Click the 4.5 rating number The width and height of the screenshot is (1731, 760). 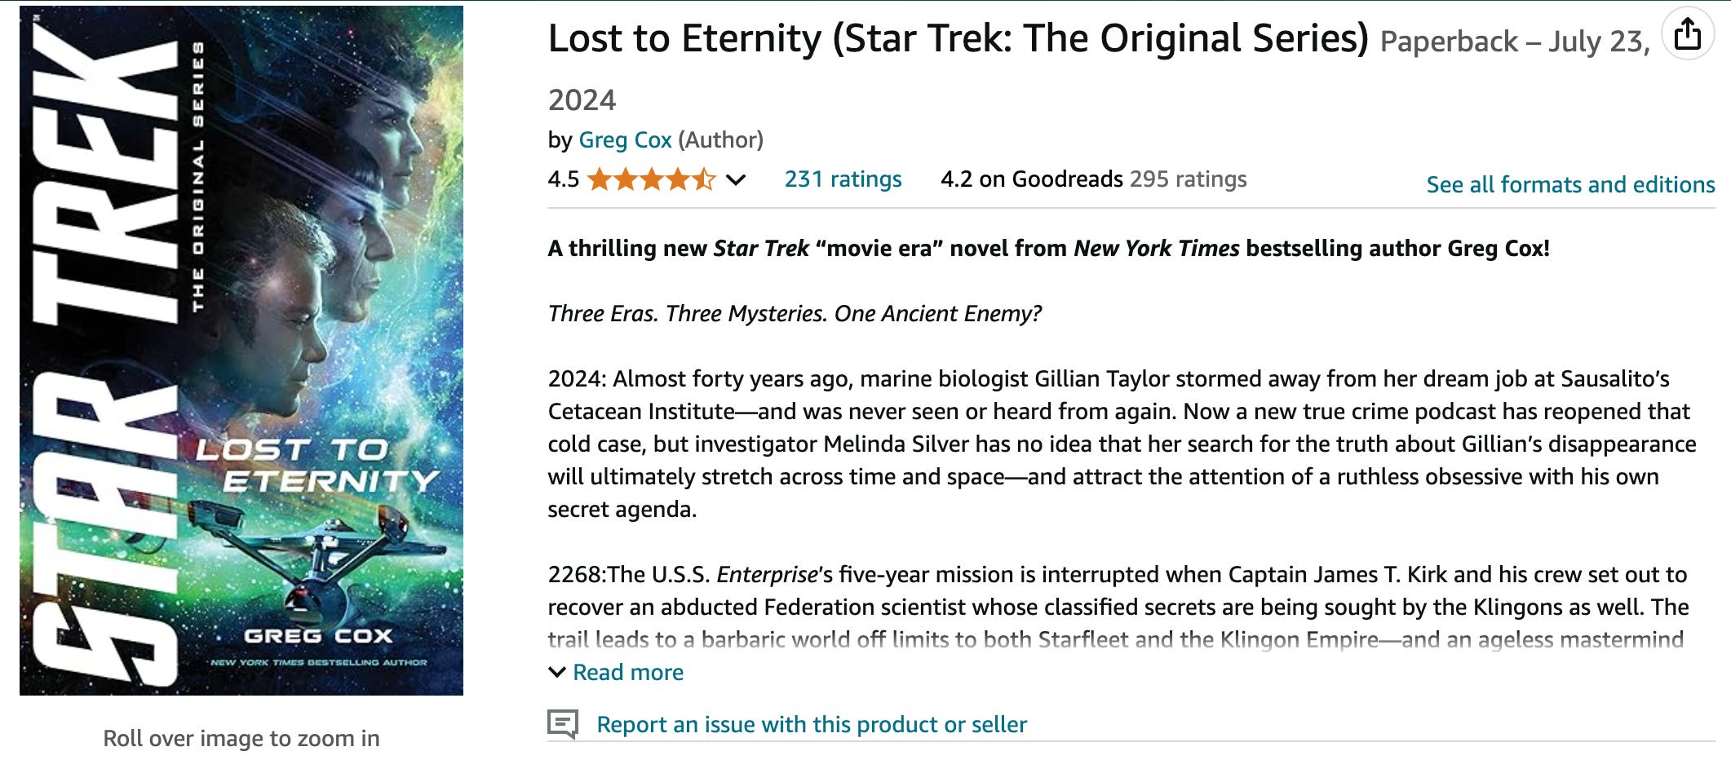pyautogui.click(x=563, y=179)
